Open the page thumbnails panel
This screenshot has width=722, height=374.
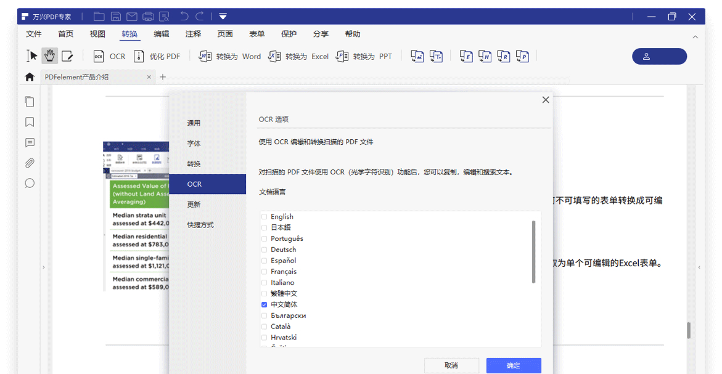point(30,101)
